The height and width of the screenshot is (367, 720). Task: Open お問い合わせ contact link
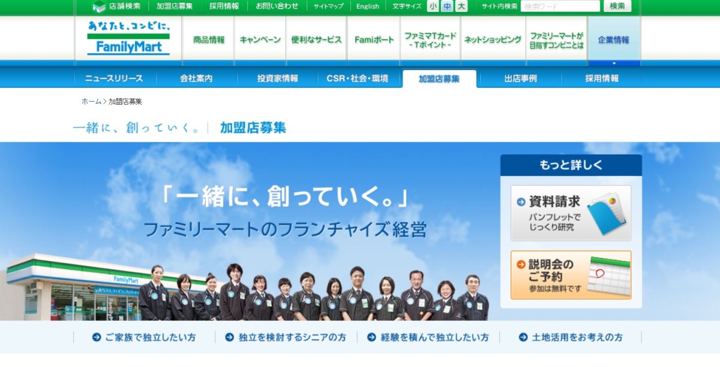277,7
